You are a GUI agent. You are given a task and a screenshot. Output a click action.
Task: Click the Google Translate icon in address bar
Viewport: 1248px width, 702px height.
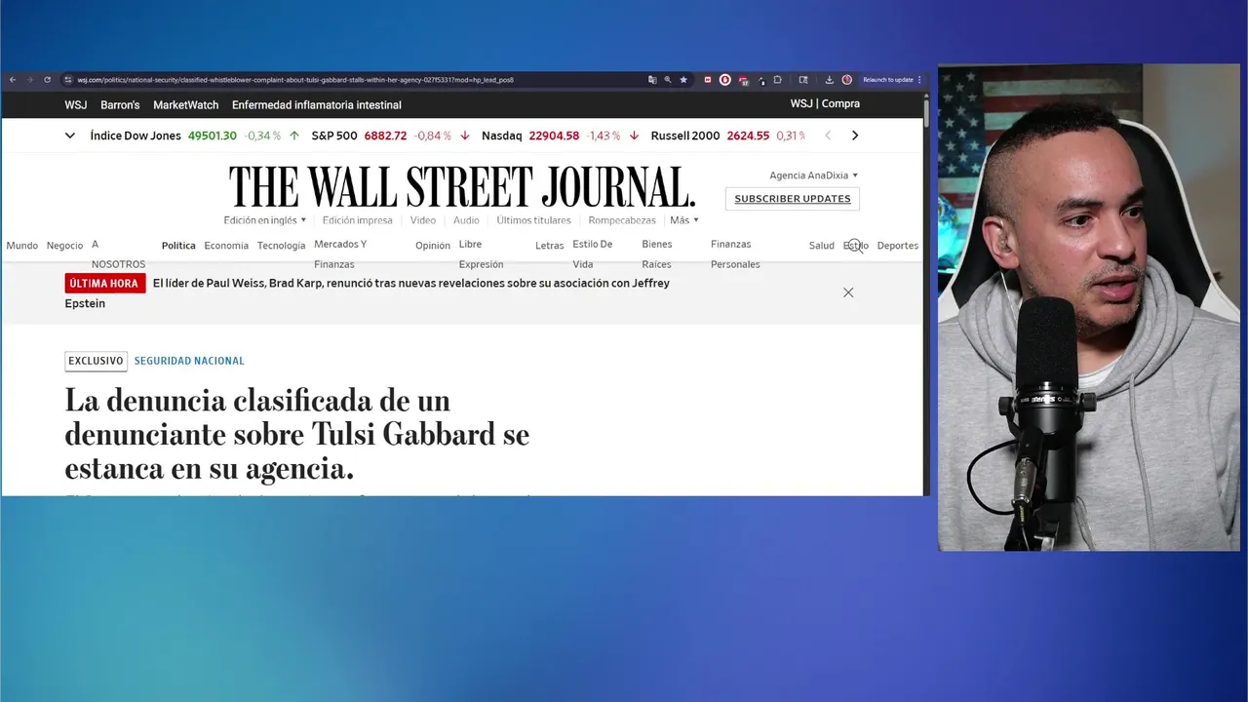coord(652,80)
